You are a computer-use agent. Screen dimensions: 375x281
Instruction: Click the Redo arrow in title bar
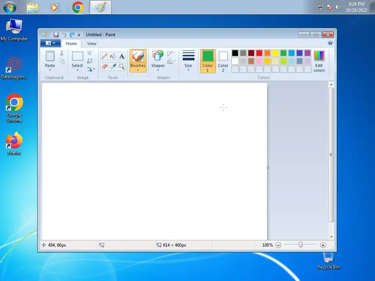tap(72, 35)
